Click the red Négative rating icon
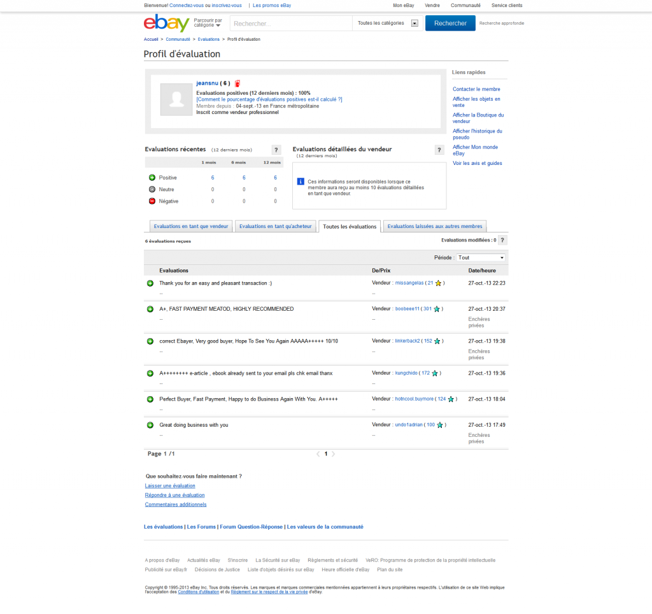This screenshot has height=614, width=652. click(x=152, y=201)
